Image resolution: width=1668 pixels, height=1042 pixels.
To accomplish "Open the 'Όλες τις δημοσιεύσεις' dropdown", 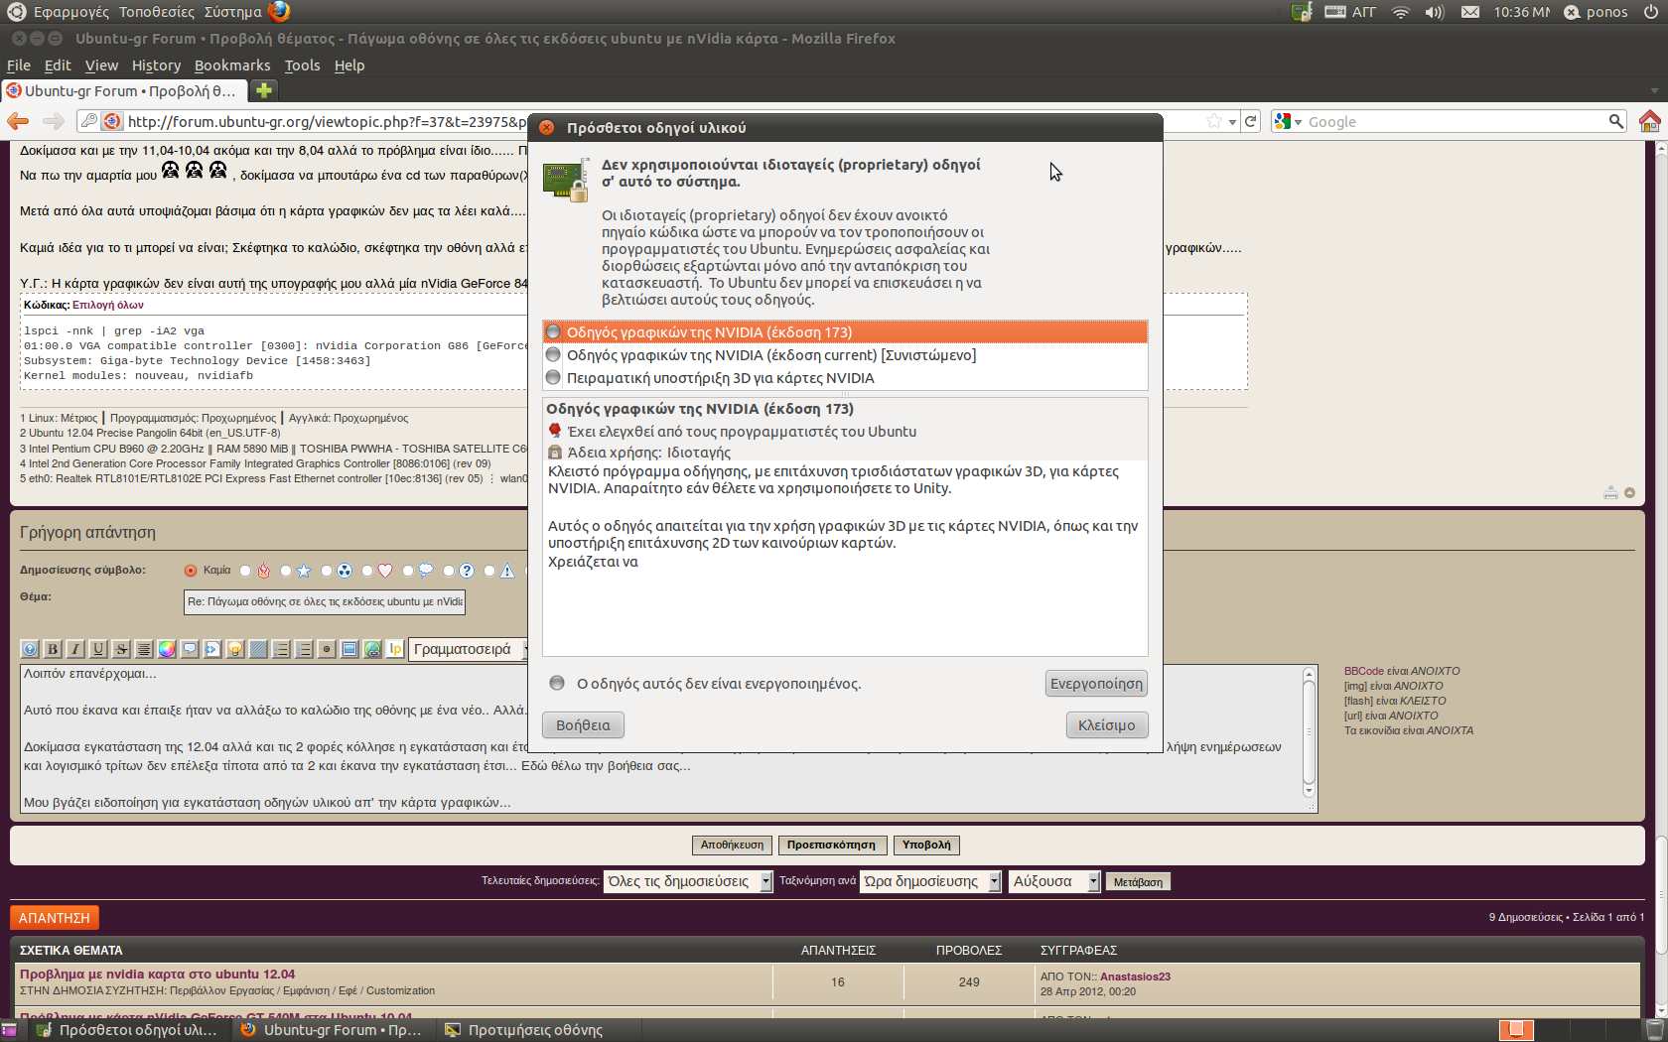I will click(x=688, y=881).
